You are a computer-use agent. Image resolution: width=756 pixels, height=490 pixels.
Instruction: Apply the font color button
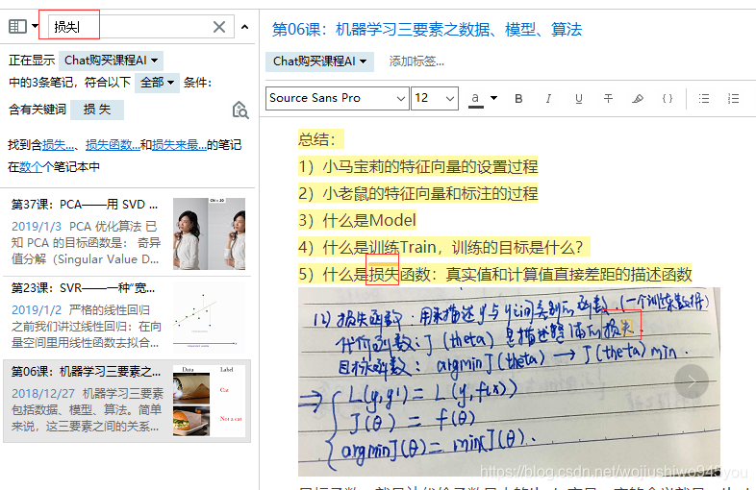475,99
